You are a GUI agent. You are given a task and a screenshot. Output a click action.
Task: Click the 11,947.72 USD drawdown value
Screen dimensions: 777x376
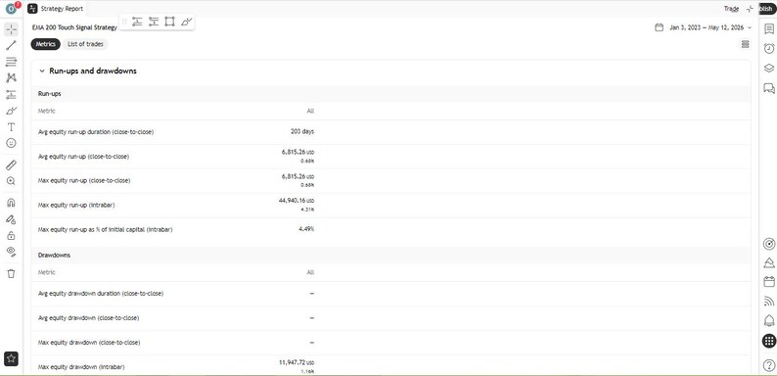pos(297,362)
